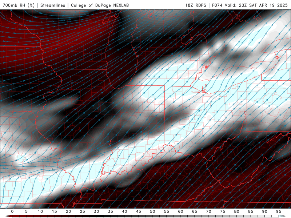
Task: Click the "700mb RH (%)" title text
Action: tap(19, 5)
